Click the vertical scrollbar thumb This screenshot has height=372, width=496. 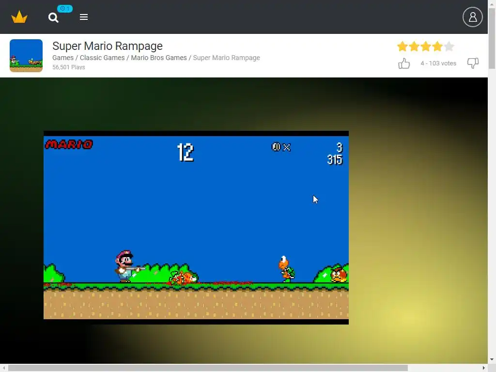(x=492, y=39)
